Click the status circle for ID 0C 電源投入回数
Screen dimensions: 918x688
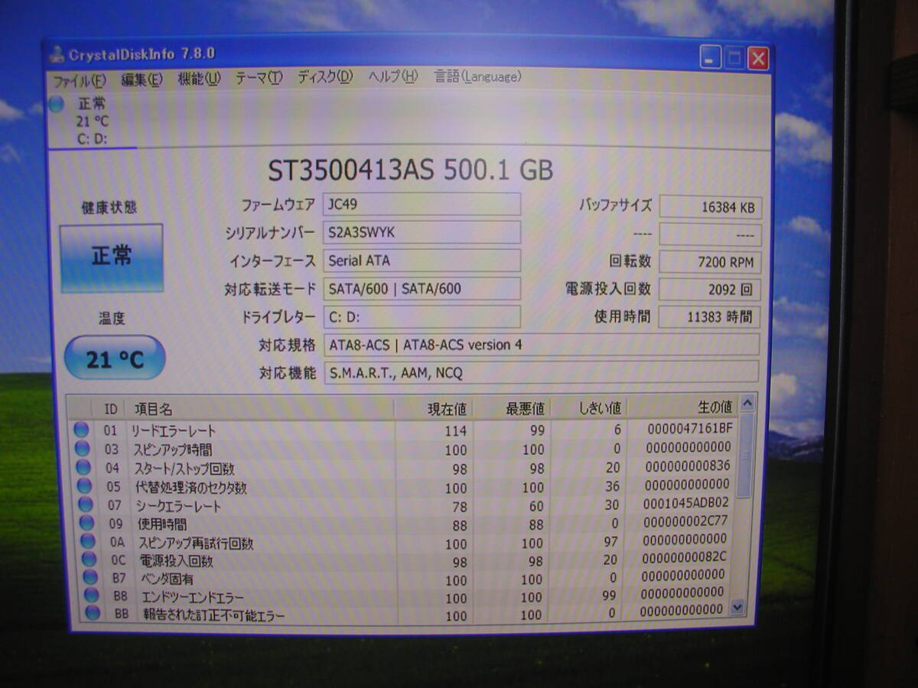tap(90, 560)
